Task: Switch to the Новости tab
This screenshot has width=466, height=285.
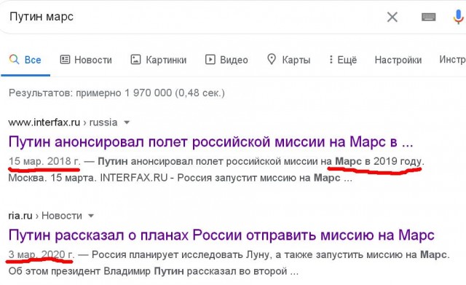Action: [x=86, y=60]
